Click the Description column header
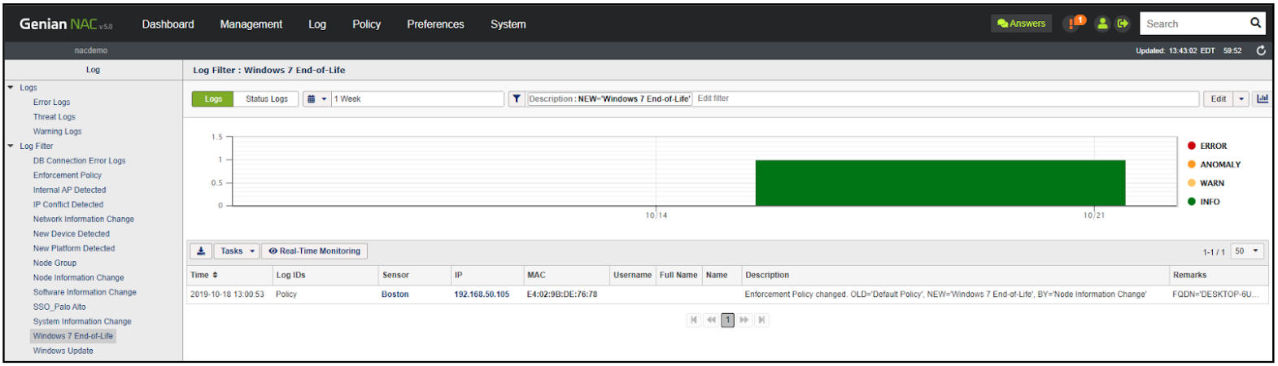This screenshot has width=1278, height=366. pyautogui.click(x=954, y=275)
